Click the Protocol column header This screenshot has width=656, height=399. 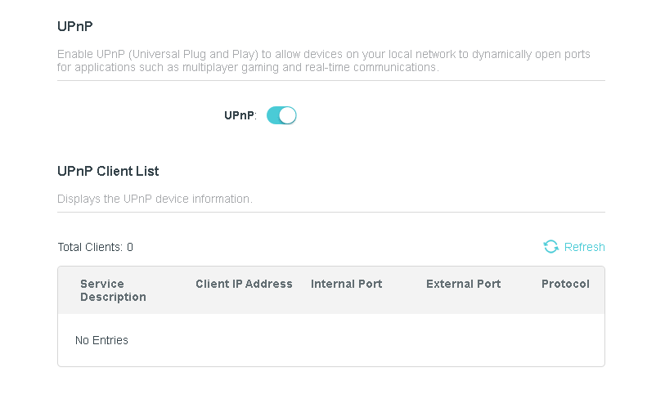click(565, 284)
